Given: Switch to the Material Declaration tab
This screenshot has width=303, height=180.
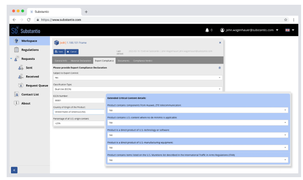Looking at the screenshot, I should pyautogui.click(x=81, y=61).
